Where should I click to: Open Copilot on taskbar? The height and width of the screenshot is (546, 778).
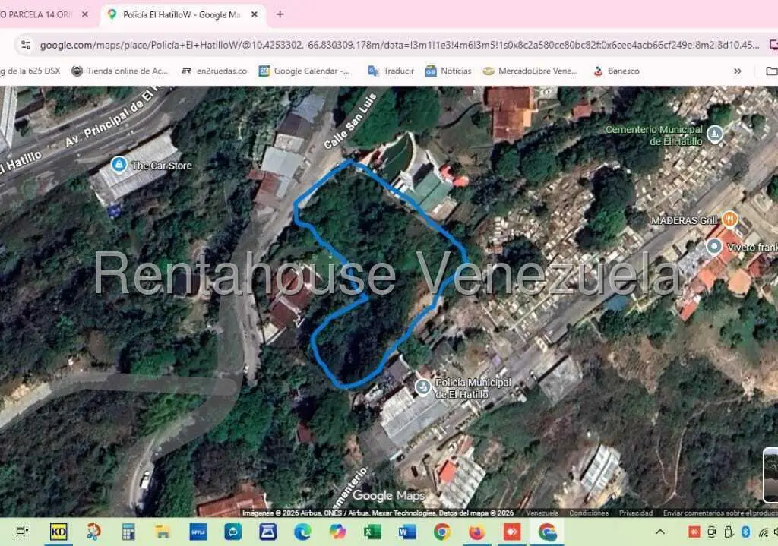337,532
